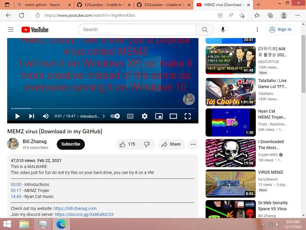Screen dimensions: 306x230
Task: Open the Collections icon
Action: coord(270,15)
